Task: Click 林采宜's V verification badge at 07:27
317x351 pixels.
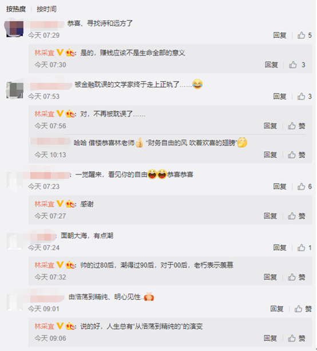Action: click(60, 203)
